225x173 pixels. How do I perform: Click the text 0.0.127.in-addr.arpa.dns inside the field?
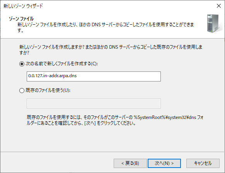click(x=52, y=76)
